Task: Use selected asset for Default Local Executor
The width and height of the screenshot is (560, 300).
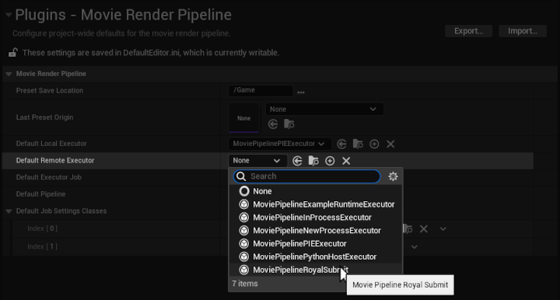Action: click(x=341, y=144)
